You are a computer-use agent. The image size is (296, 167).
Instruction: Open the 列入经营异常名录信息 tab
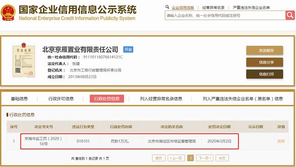pos(161,99)
